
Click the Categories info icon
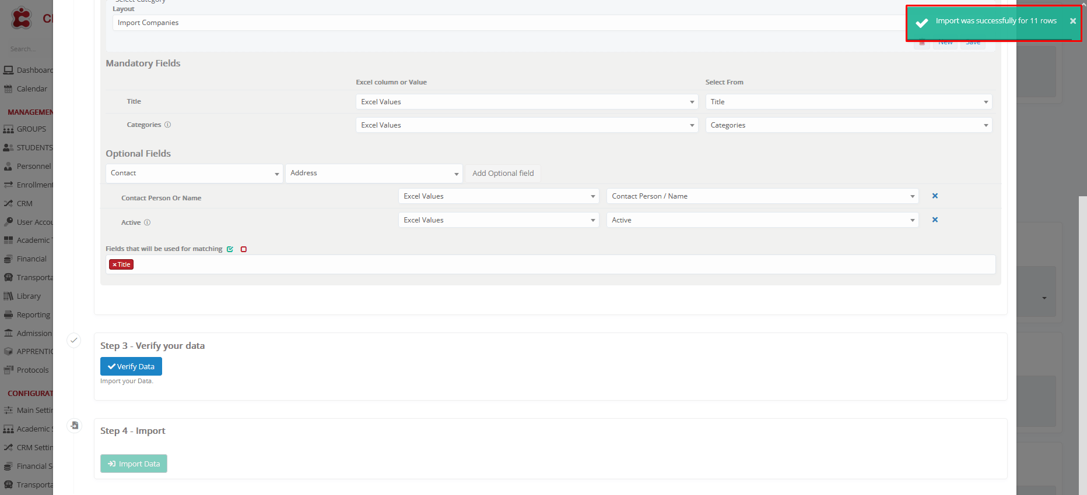click(x=168, y=125)
